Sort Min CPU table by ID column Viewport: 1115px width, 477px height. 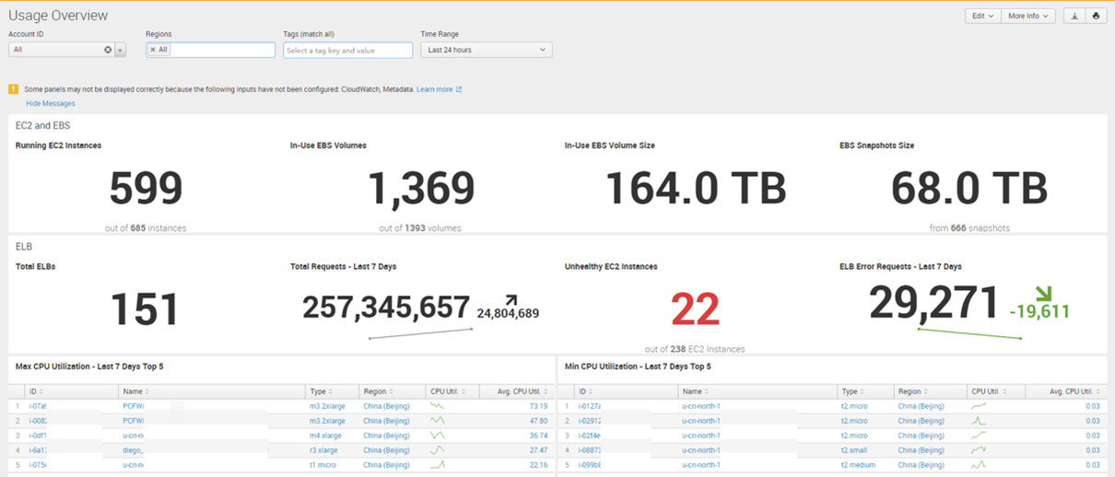pyautogui.click(x=585, y=391)
